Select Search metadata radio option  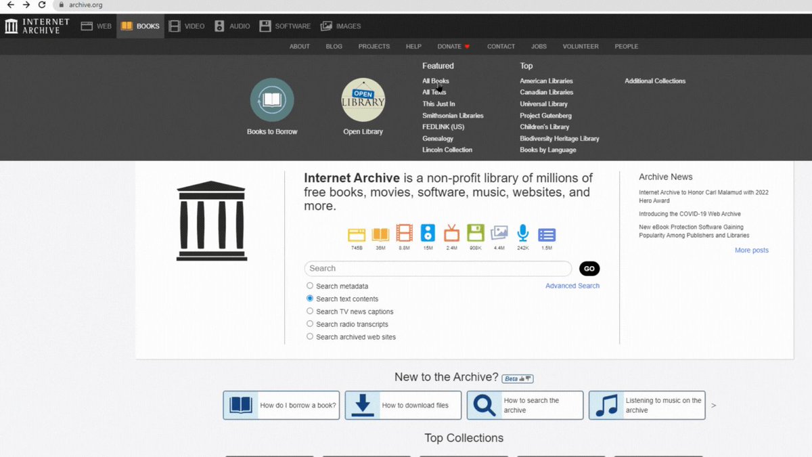pyautogui.click(x=310, y=286)
